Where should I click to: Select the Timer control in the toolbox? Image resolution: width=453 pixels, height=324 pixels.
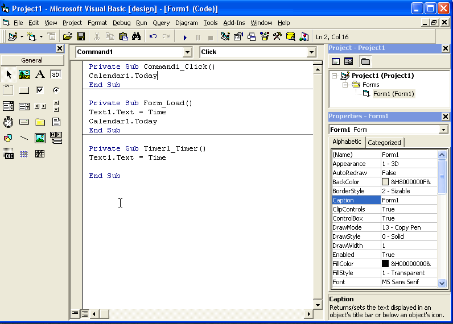point(8,122)
